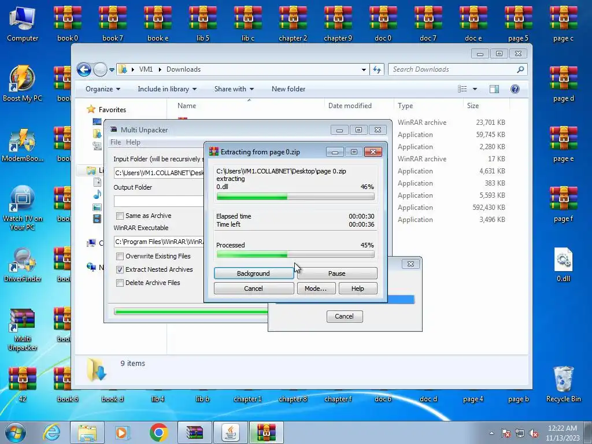Switch to the Java app on taskbar
Screen dimensions: 592x444
point(231,432)
